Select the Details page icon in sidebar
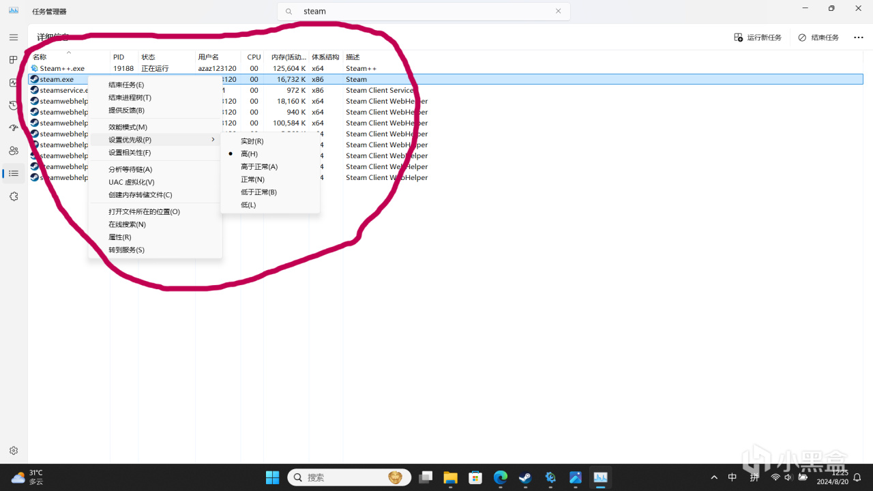Image resolution: width=873 pixels, height=491 pixels. pos(14,173)
